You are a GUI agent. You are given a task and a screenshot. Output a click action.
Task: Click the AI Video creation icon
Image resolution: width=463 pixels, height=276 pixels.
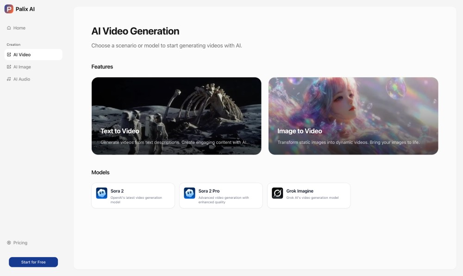point(9,55)
